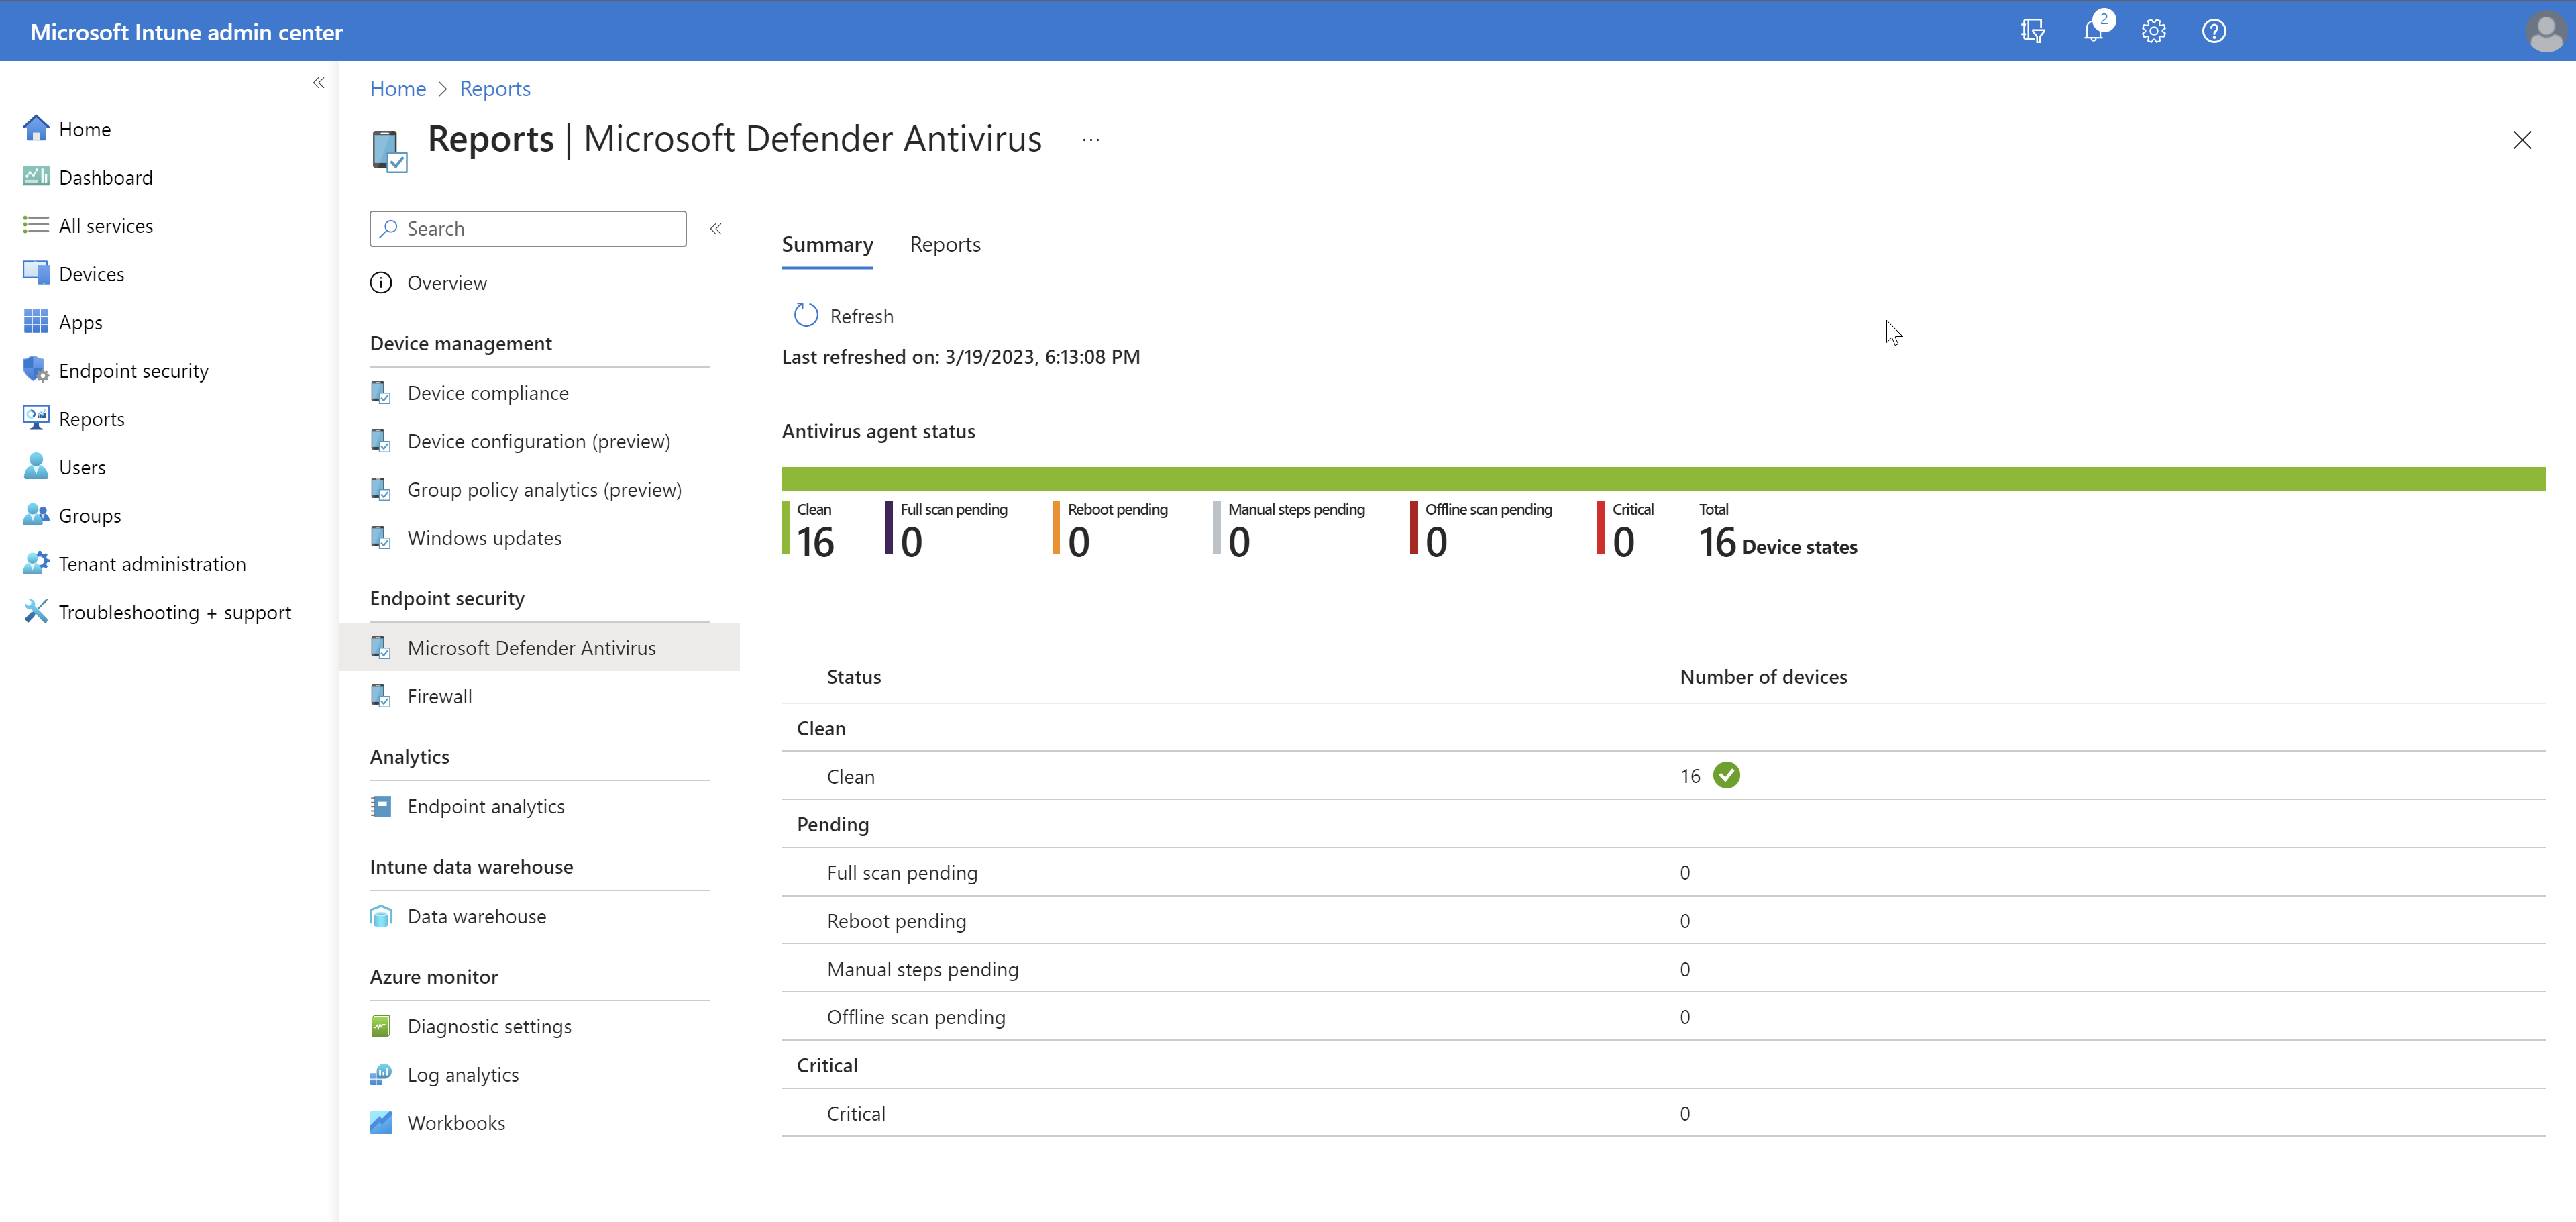Select Microsoft Defender Antivirus in Endpoint security
Viewport: 2576px width, 1222px height.
[x=531, y=647]
